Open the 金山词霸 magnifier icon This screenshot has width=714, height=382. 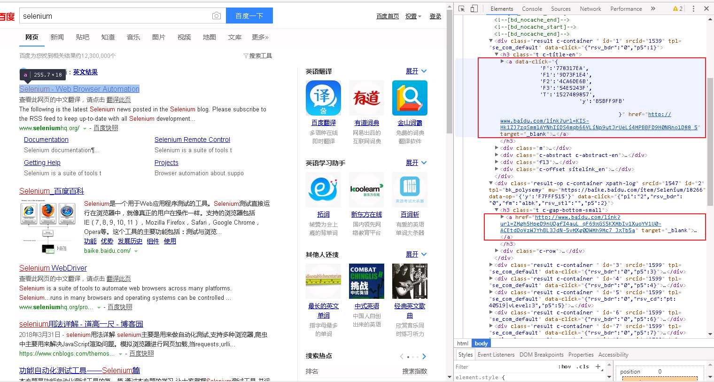[410, 98]
